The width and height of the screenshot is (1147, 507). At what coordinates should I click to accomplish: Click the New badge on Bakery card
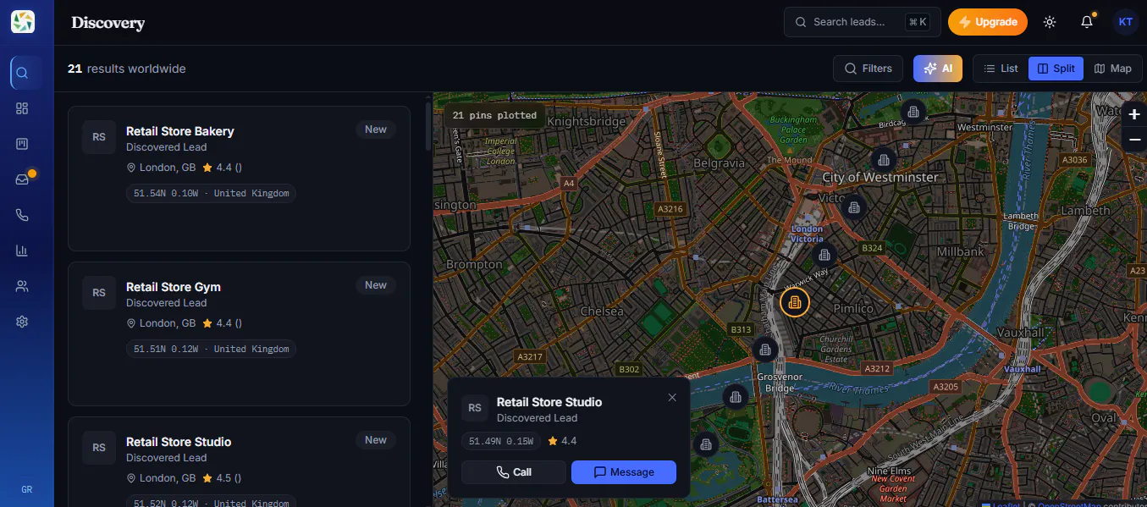[x=376, y=130]
